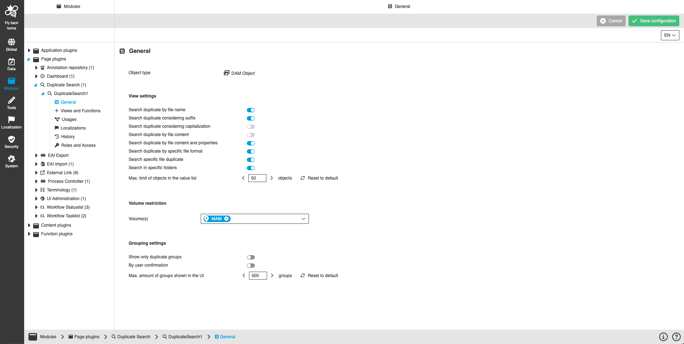Remove the MAM volume tag

click(226, 218)
